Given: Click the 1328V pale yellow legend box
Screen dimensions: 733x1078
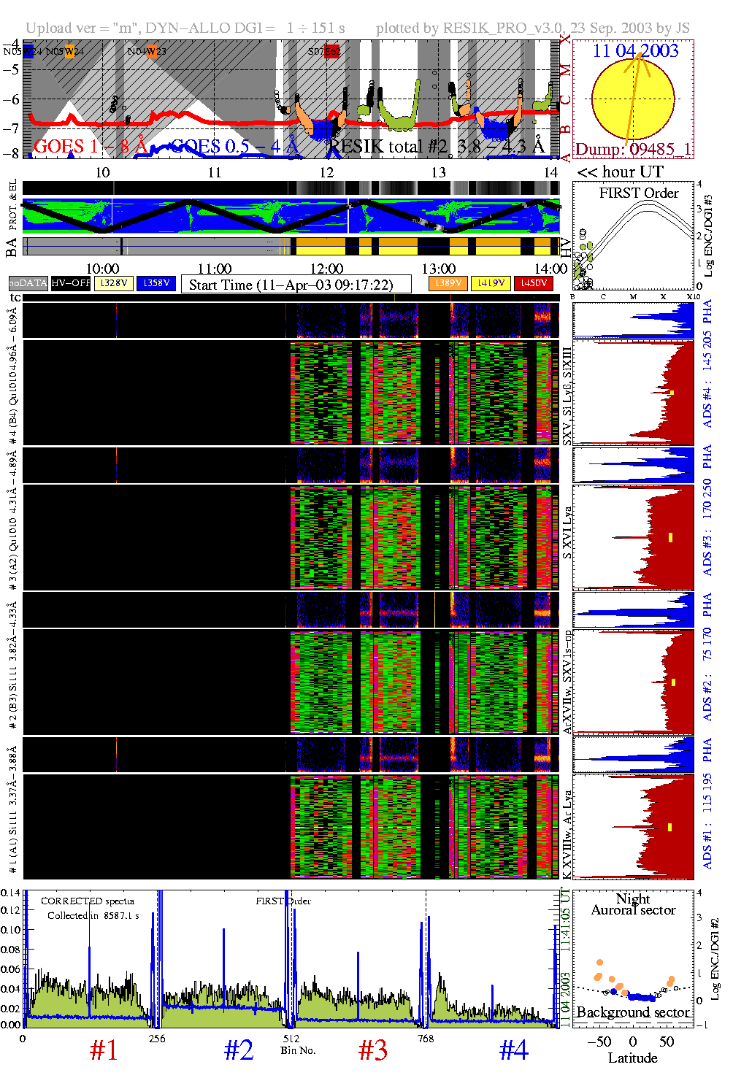Looking at the screenshot, I should coord(114,283).
